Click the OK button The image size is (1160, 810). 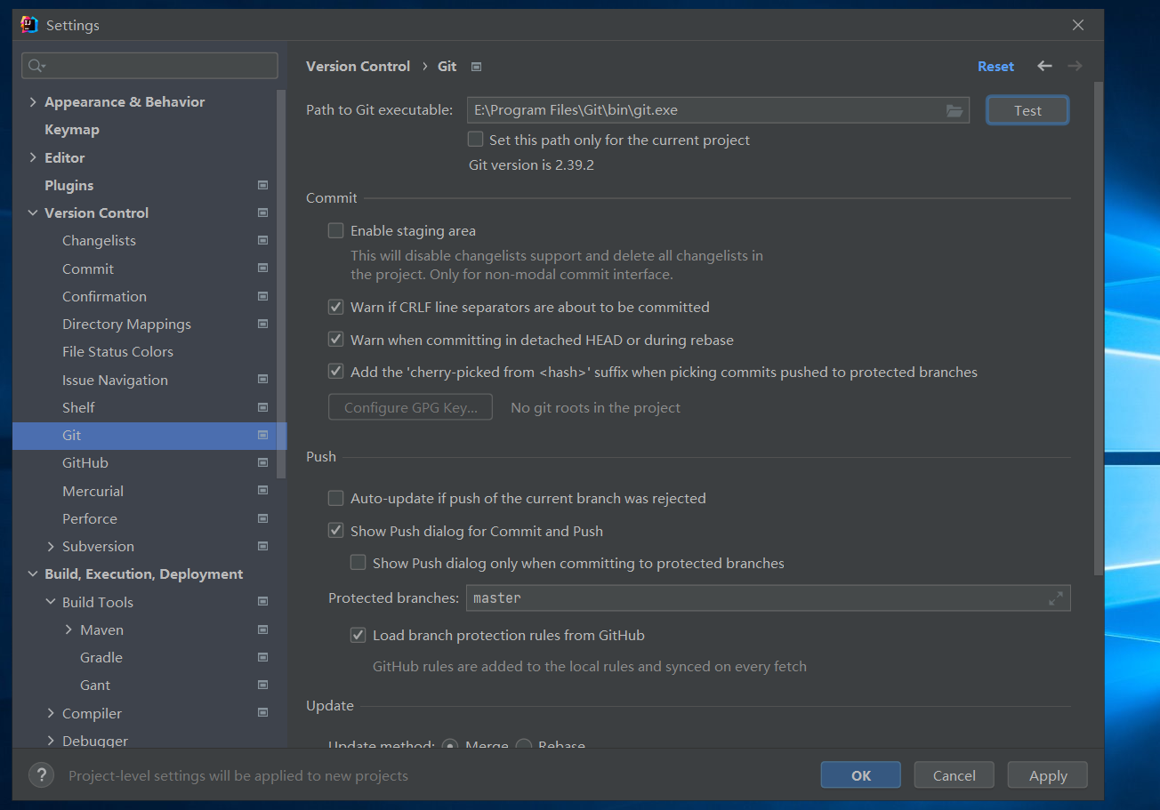click(x=860, y=775)
